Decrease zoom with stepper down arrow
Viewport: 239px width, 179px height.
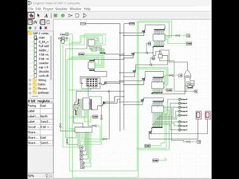47,177
